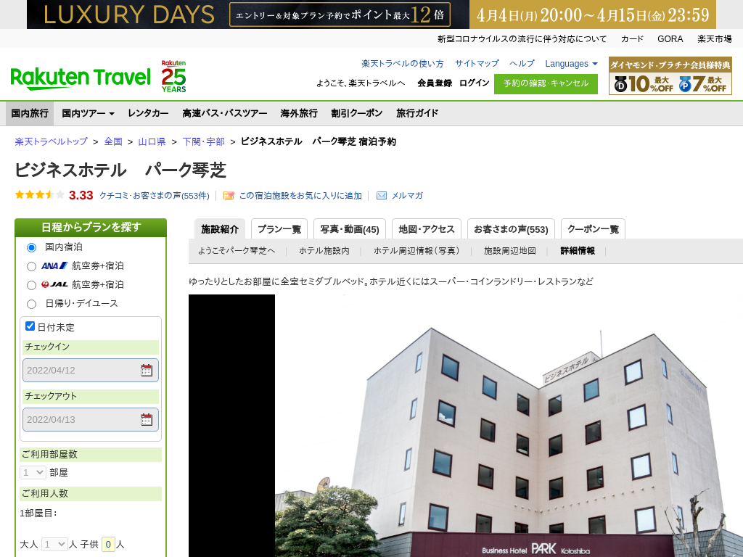Image resolution: width=743 pixels, height=557 pixels.
Task: Open the check-out calendar icon
Action: 147,420
